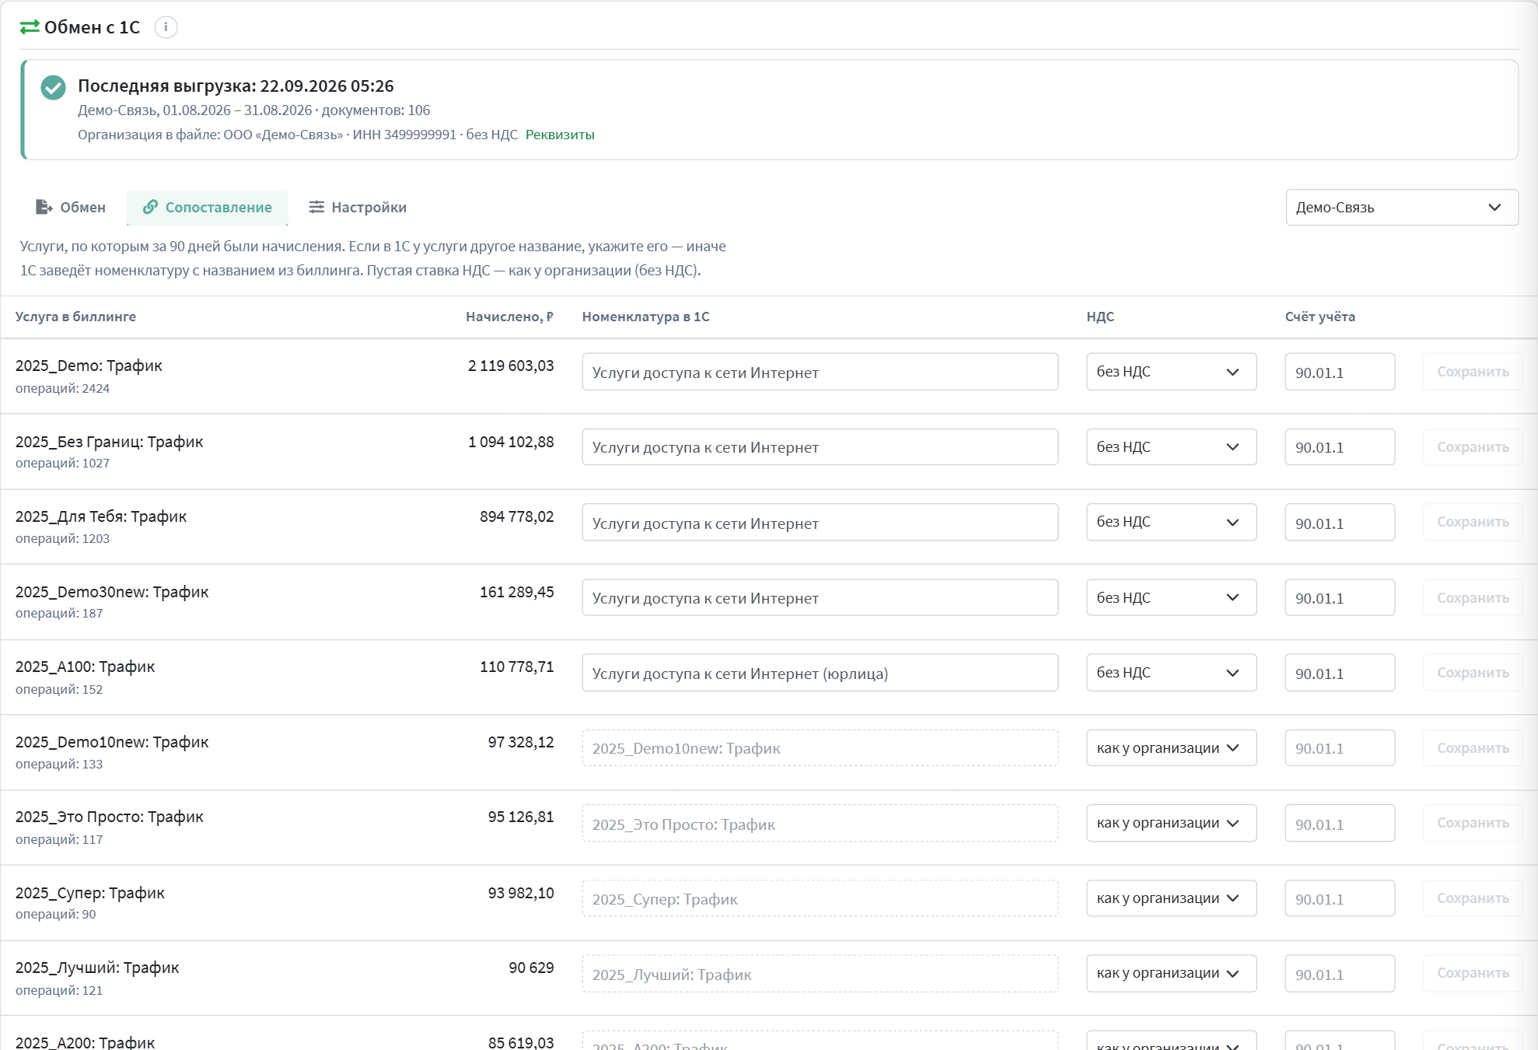Open НДС dropdown for 2025_Demo: Трафик
Screen dimensions: 1538x1050
[x=1171, y=372]
